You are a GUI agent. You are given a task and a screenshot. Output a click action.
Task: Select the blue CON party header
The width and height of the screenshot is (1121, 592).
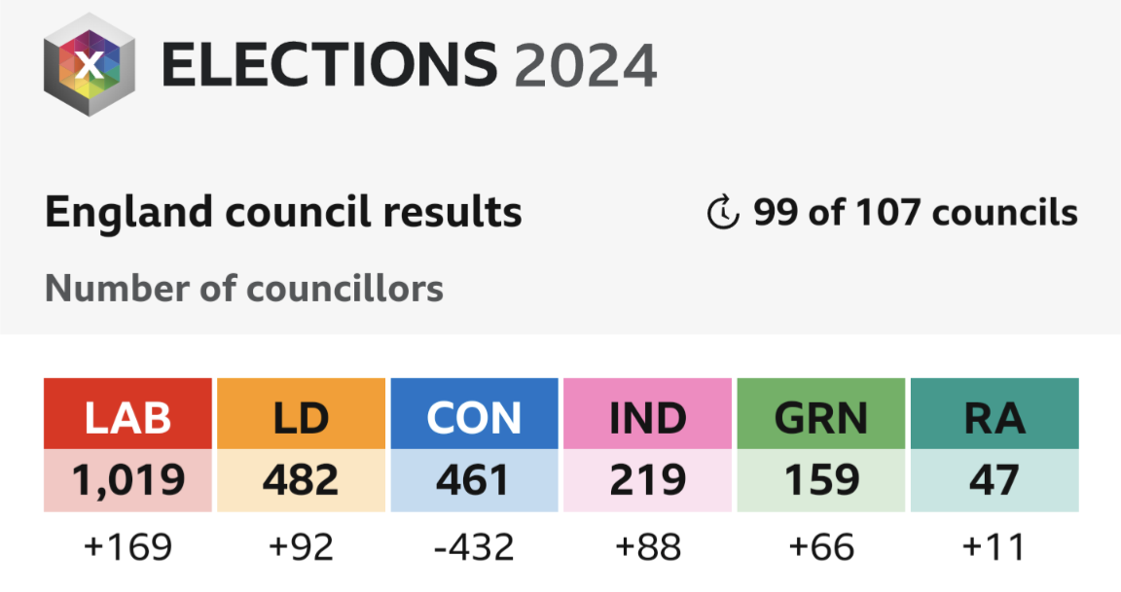point(474,414)
